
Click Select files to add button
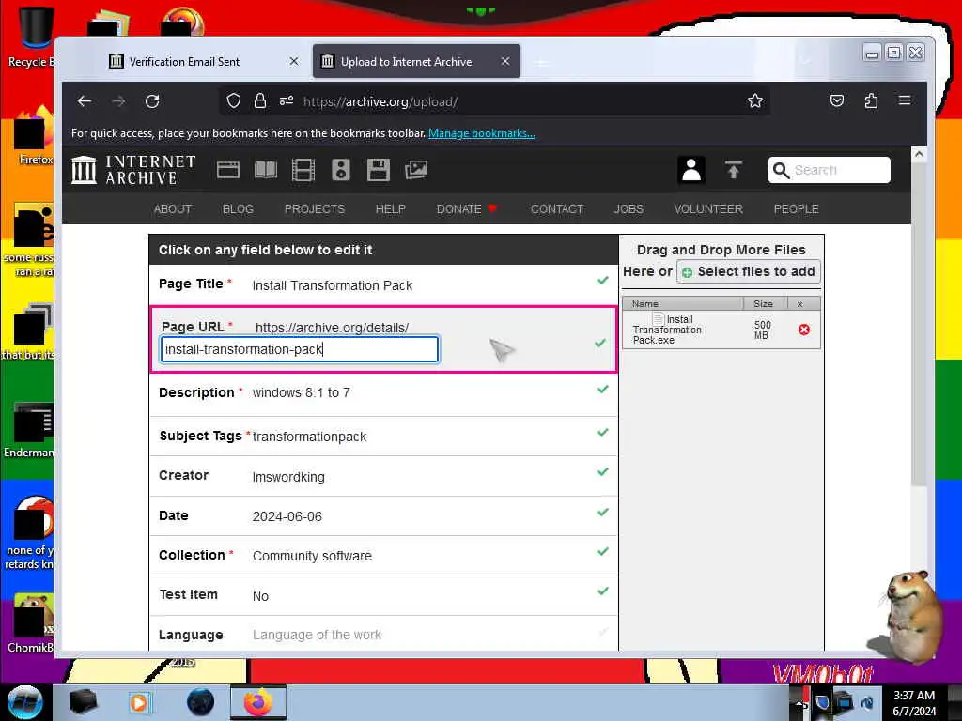(749, 271)
